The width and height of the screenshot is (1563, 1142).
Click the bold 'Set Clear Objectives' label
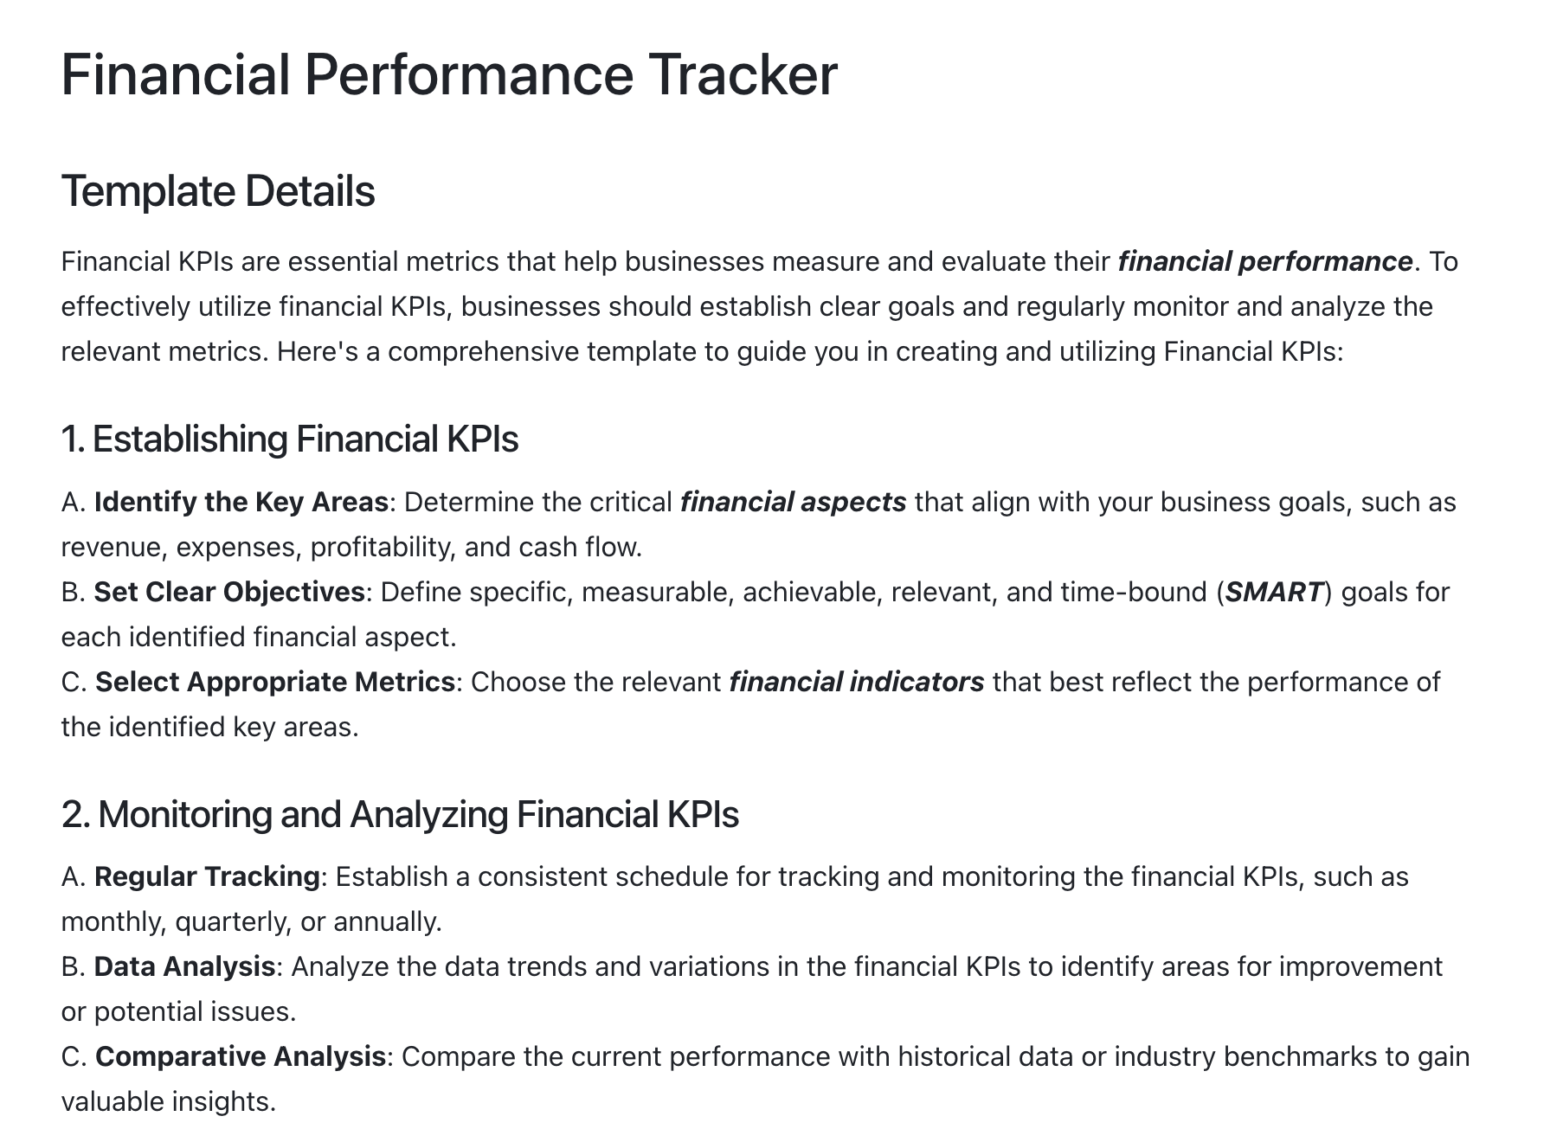coord(229,592)
